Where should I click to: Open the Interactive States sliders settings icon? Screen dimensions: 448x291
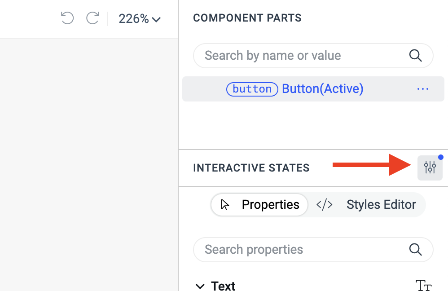(430, 168)
